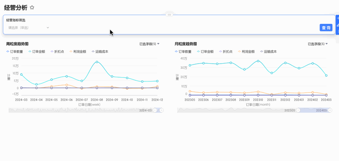Click the 月粒度趋势图 chart title
The image size is (339, 161).
[x=186, y=44]
